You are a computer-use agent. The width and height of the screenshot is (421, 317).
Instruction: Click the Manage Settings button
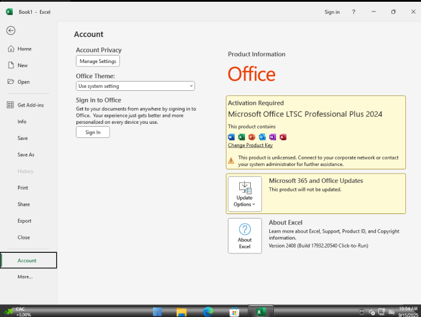[x=98, y=61]
